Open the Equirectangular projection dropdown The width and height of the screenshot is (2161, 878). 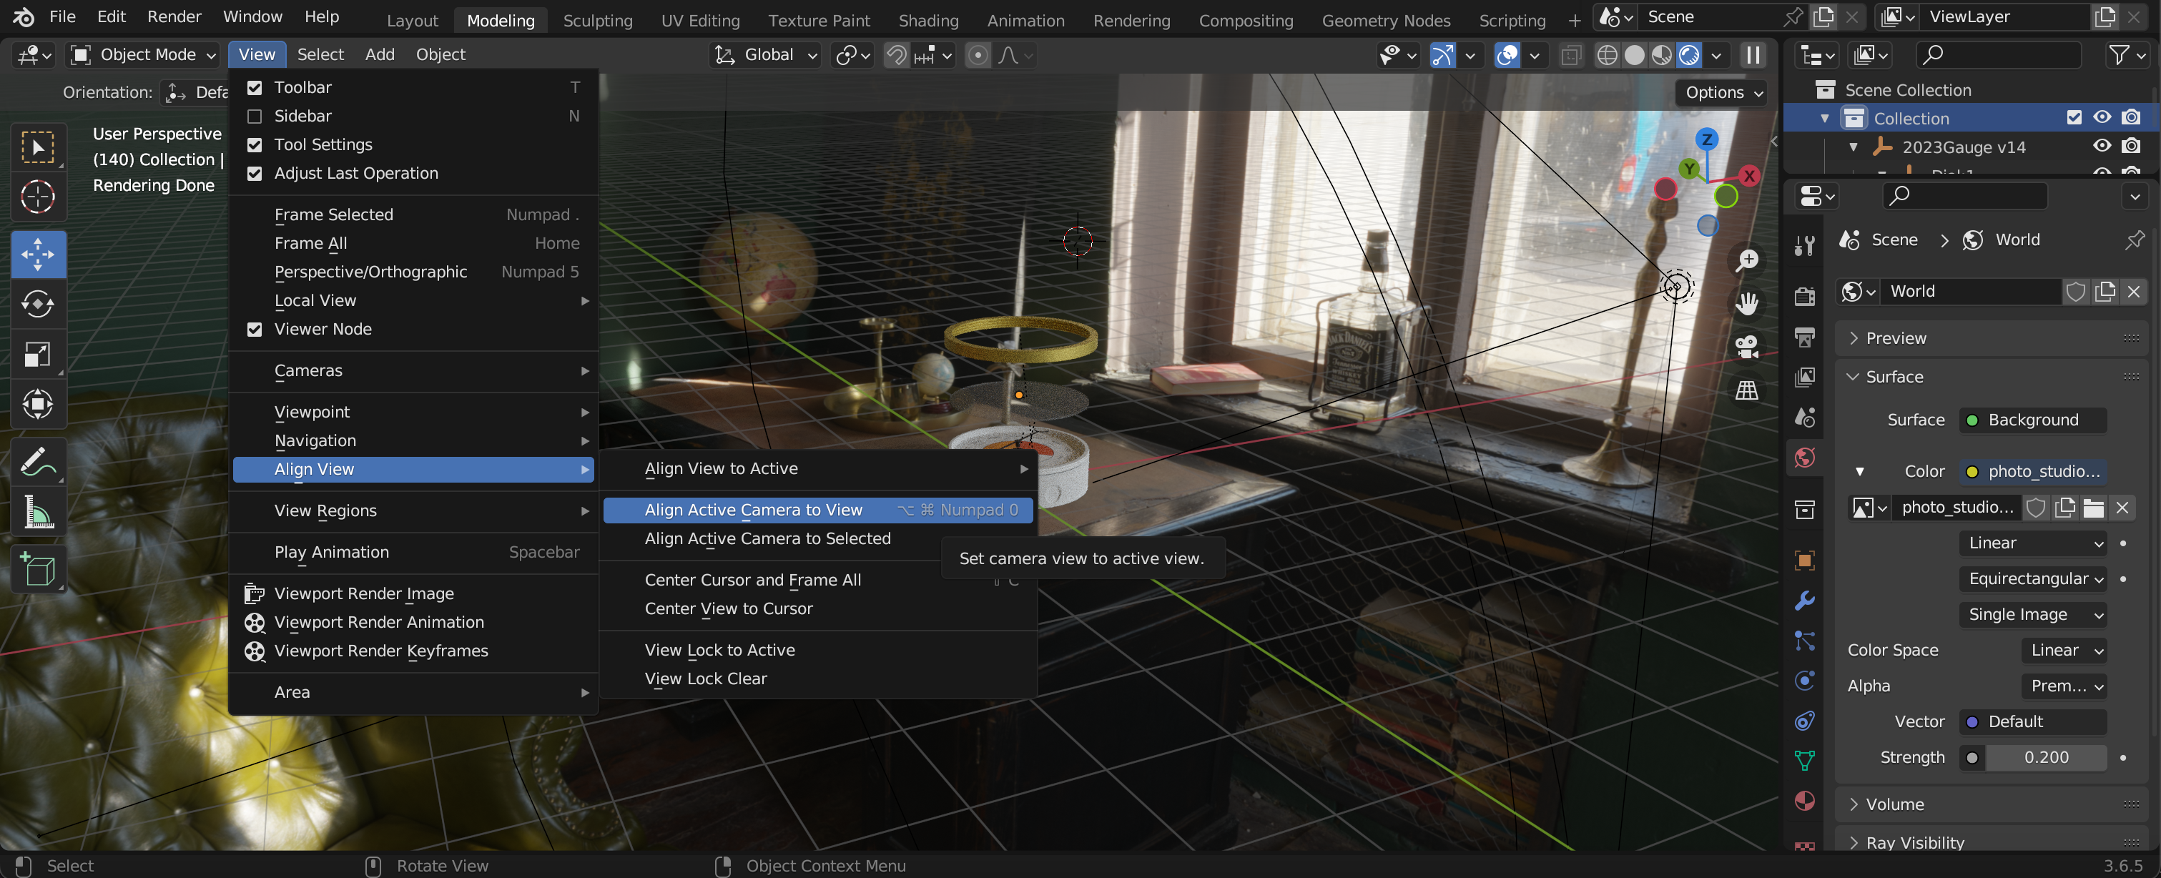coord(2034,578)
